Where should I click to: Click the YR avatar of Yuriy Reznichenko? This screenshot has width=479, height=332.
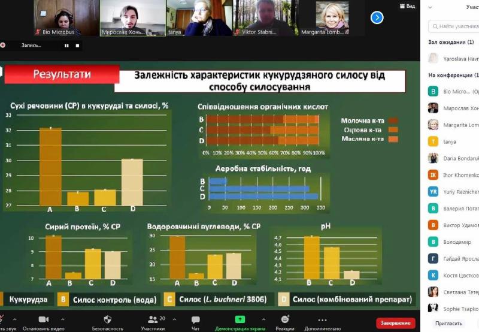pos(433,192)
